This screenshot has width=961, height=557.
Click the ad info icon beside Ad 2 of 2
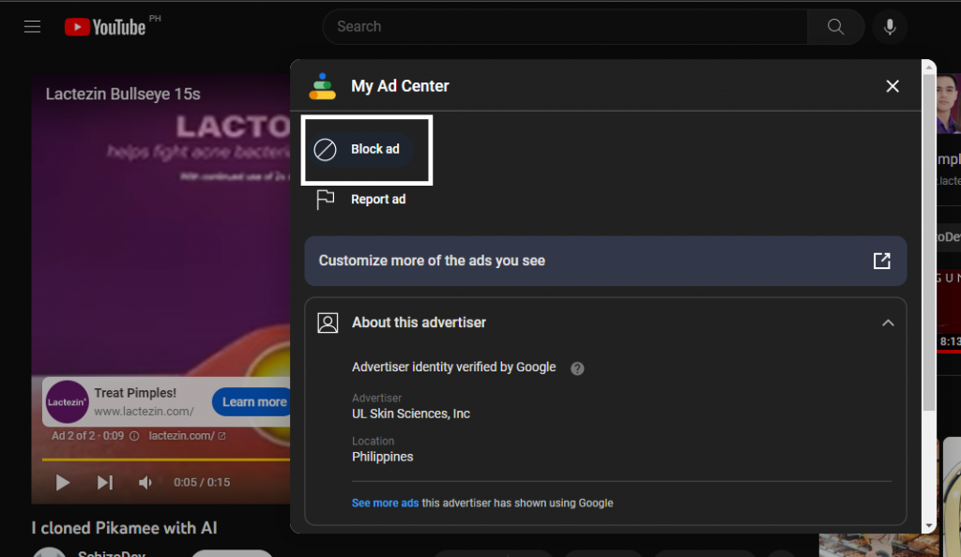134,436
